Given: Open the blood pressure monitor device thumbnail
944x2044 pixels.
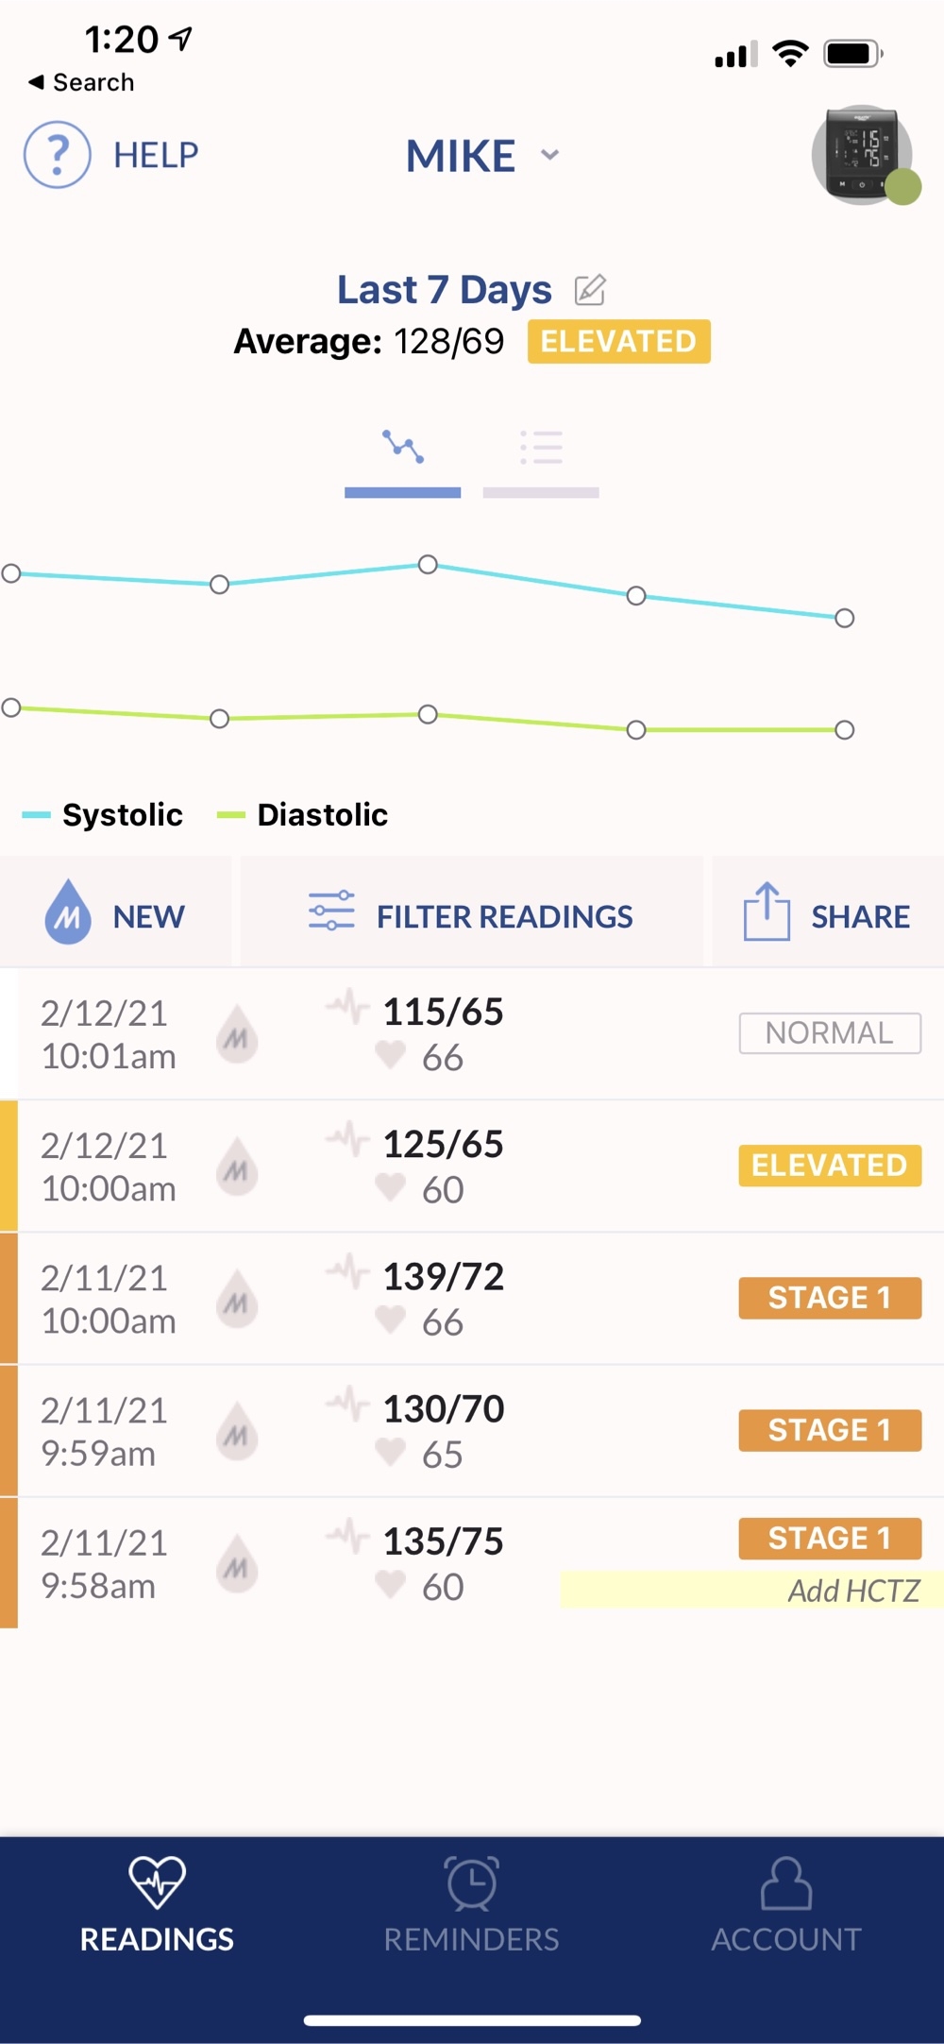Looking at the screenshot, I should click(862, 154).
